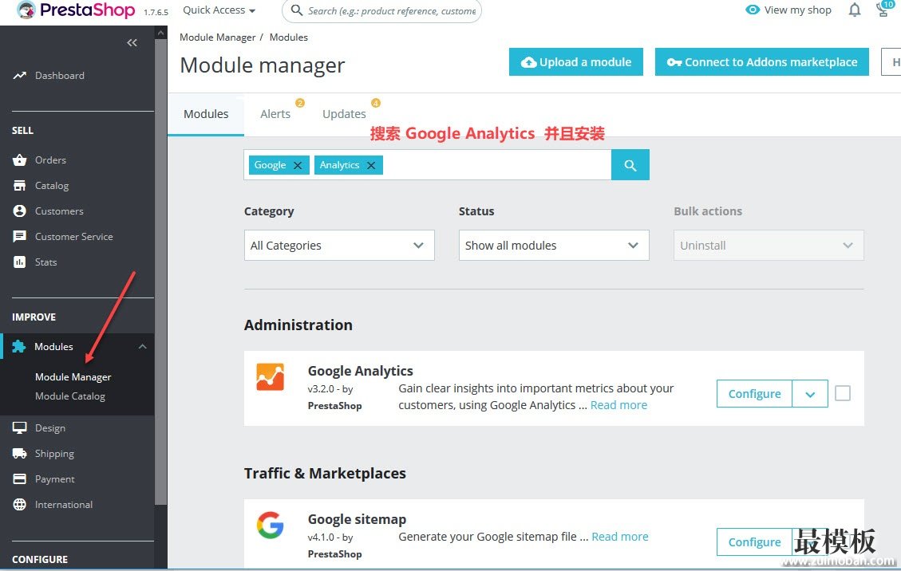This screenshot has height=571, width=901.
Task: Click the eye icon beside View my shop
Action: 753,10
